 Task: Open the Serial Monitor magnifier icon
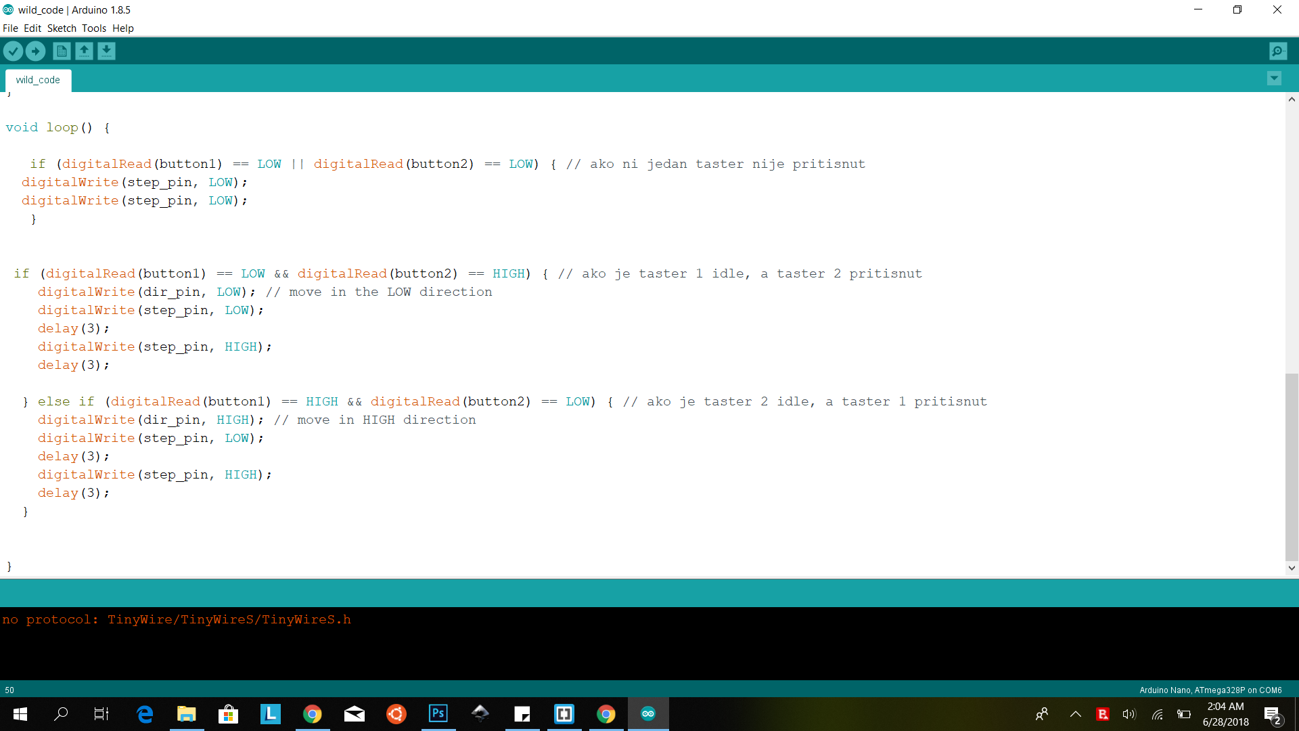1277,51
